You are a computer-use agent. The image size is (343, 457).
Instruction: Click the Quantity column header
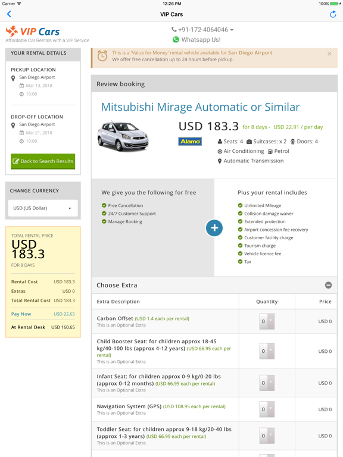pos(267,302)
